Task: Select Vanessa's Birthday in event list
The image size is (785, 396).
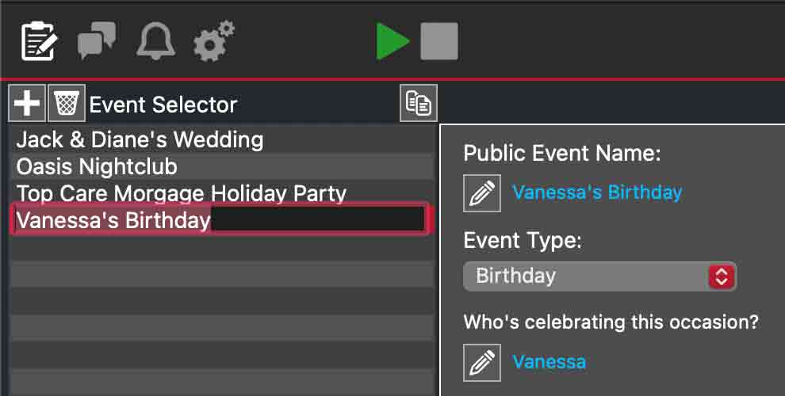Action: pos(113,220)
